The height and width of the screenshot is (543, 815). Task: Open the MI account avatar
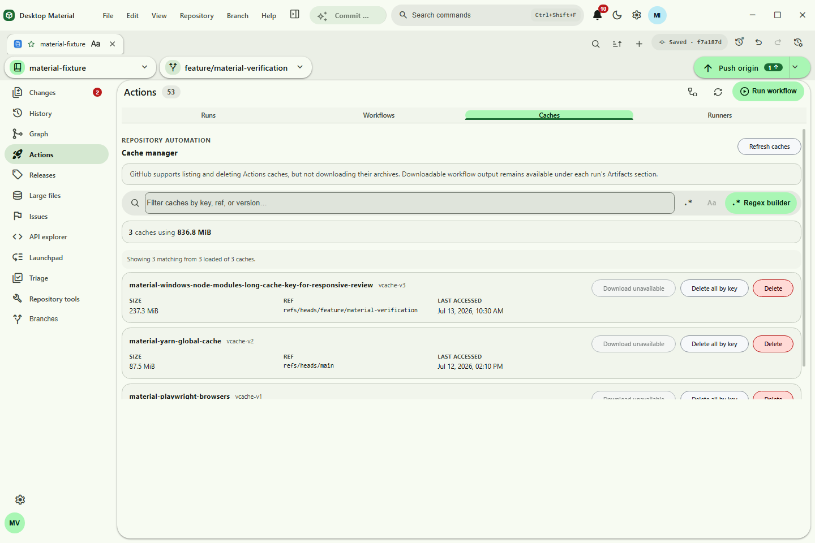click(x=657, y=15)
